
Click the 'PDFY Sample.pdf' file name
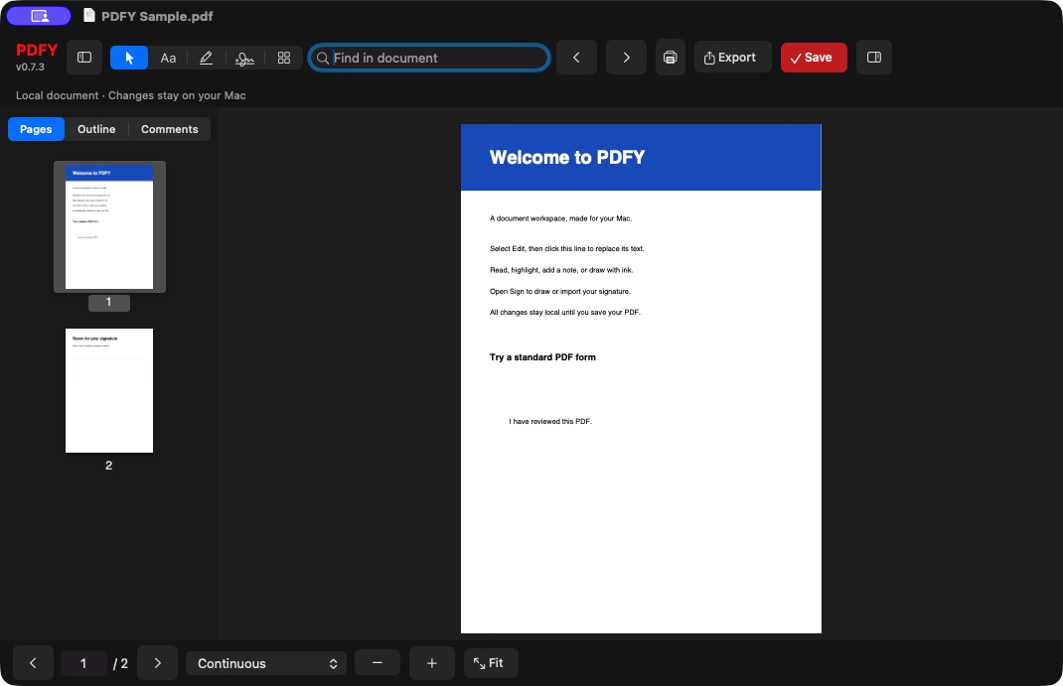click(157, 16)
